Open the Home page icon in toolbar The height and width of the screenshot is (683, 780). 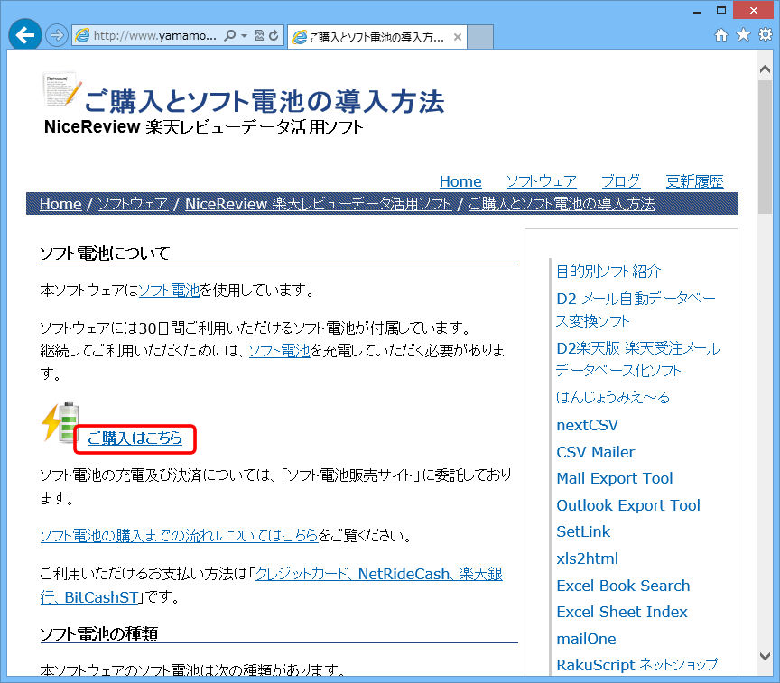721,35
